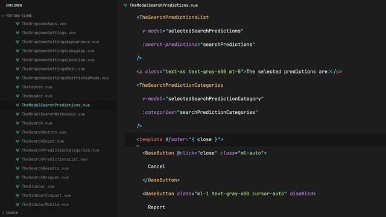The image size is (386, 217).
Task: Click the closing /BaseButton tag
Action: coord(161,180)
